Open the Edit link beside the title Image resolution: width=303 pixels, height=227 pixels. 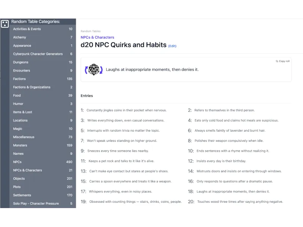point(172,46)
